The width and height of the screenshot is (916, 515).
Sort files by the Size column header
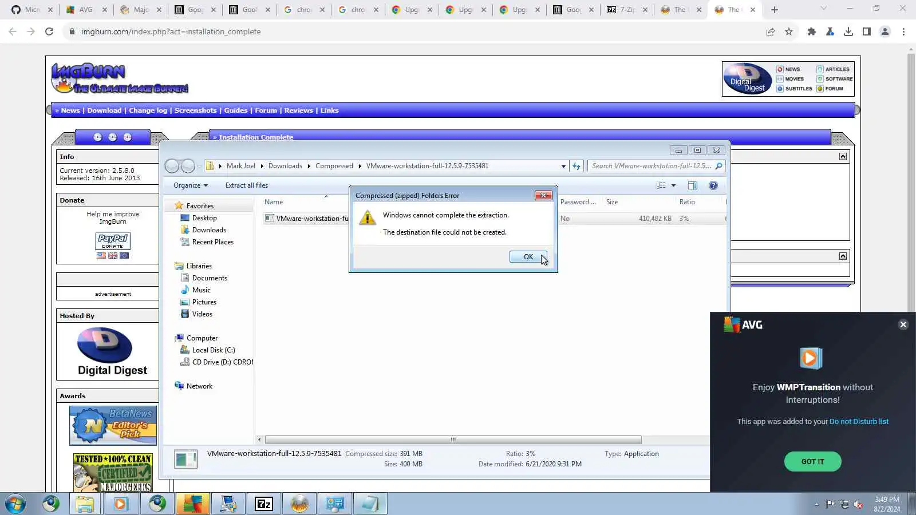click(x=612, y=202)
